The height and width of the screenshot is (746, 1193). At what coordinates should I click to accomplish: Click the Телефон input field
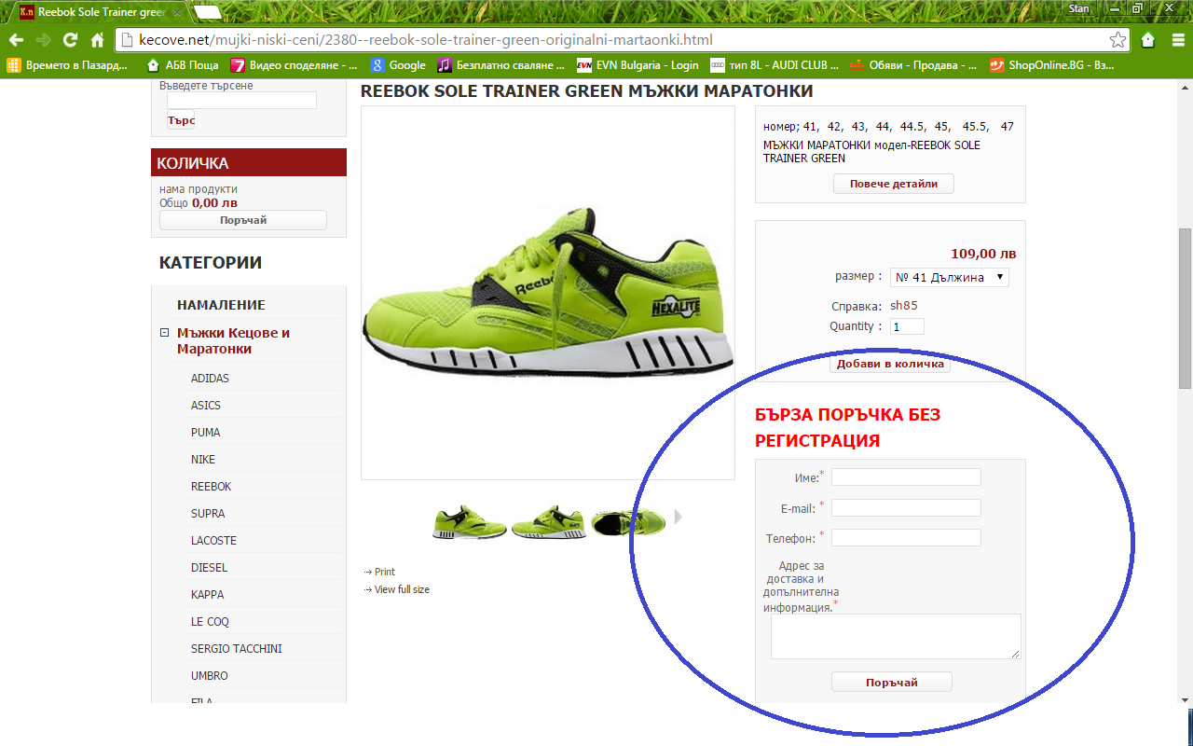(x=906, y=538)
